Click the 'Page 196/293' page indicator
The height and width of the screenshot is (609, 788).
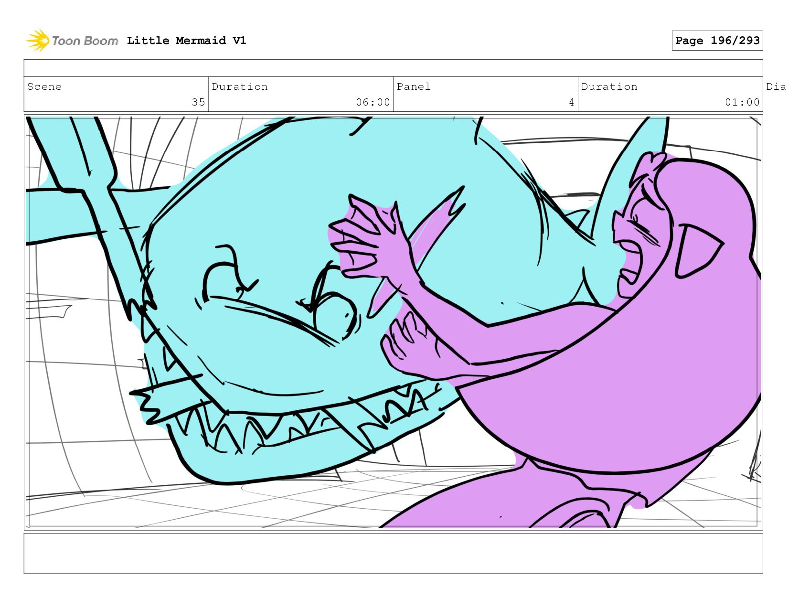[717, 41]
